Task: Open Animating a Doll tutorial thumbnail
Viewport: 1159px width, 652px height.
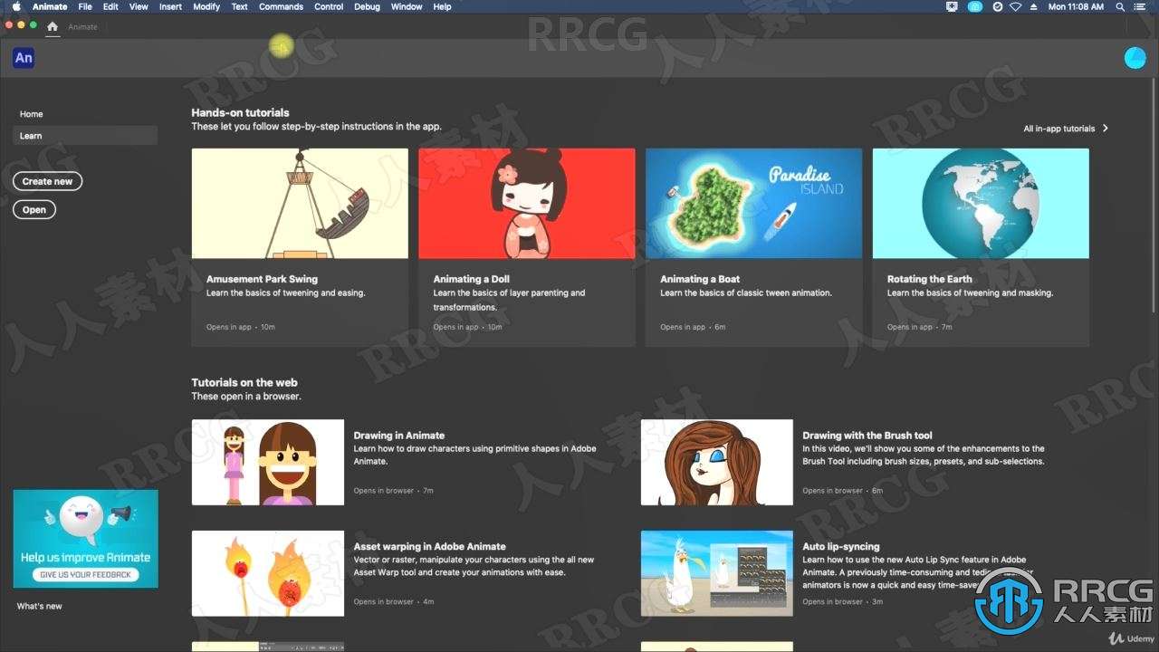Action: coord(527,204)
